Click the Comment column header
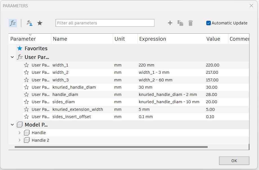This screenshot has width=259, height=170. pyautogui.click(x=239, y=39)
